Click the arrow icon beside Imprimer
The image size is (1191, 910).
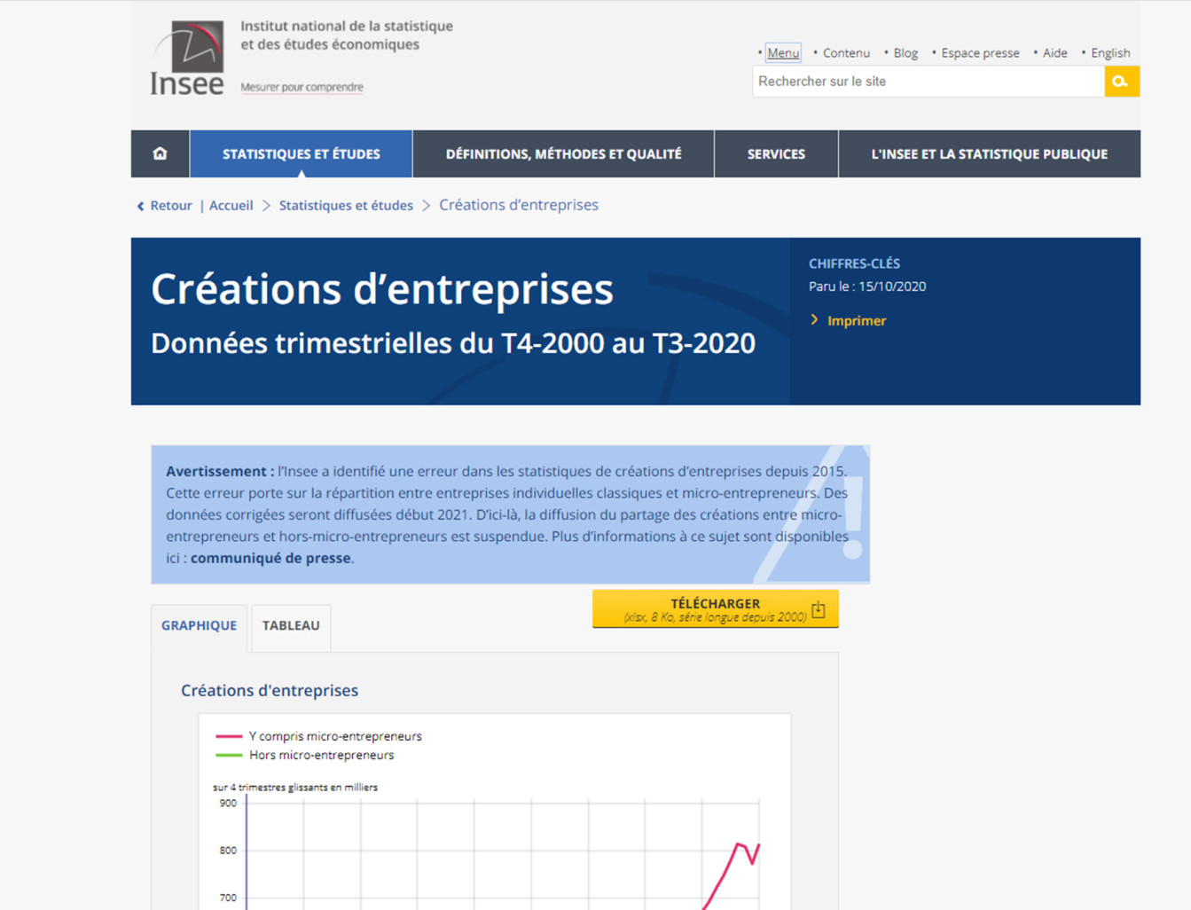814,320
